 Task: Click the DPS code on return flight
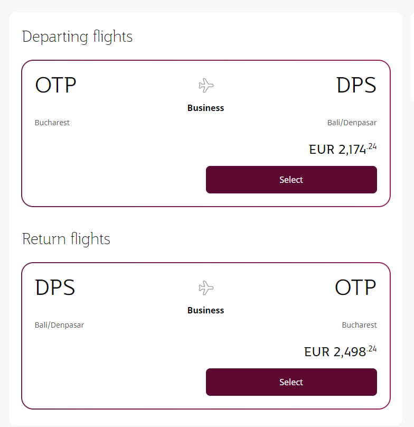click(55, 287)
